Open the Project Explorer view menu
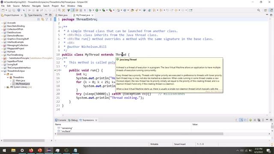Image resolution: width=274 pixels, height=154 pixels. (x=51, y=19)
